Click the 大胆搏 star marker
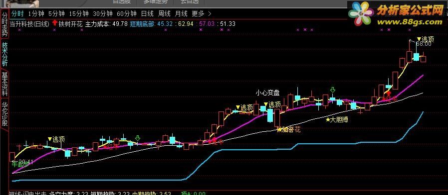Screen dimensions: 448x195 337,120
